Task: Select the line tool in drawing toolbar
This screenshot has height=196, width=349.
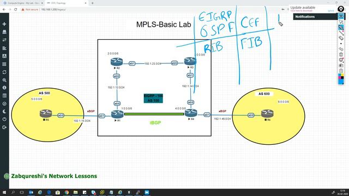Action: pyautogui.click(x=341, y=33)
